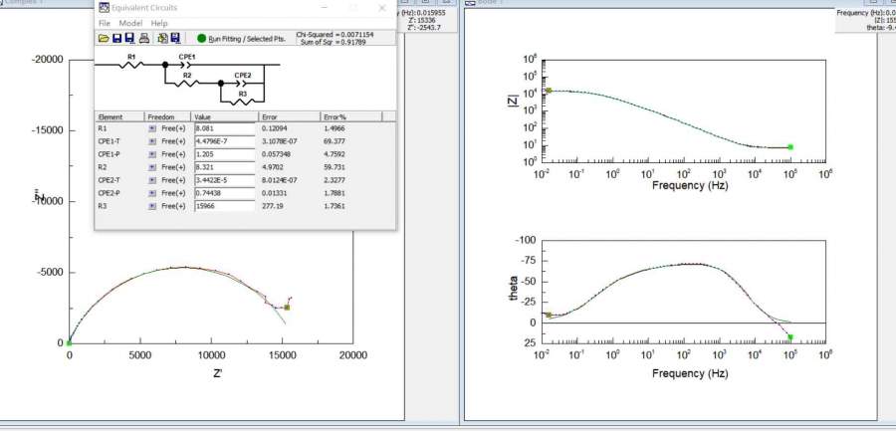Screen dimensions: 896x431
Task: Toggle the Free(+) freedom button for R1
Action: pyautogui.click(x=152, y=128)
